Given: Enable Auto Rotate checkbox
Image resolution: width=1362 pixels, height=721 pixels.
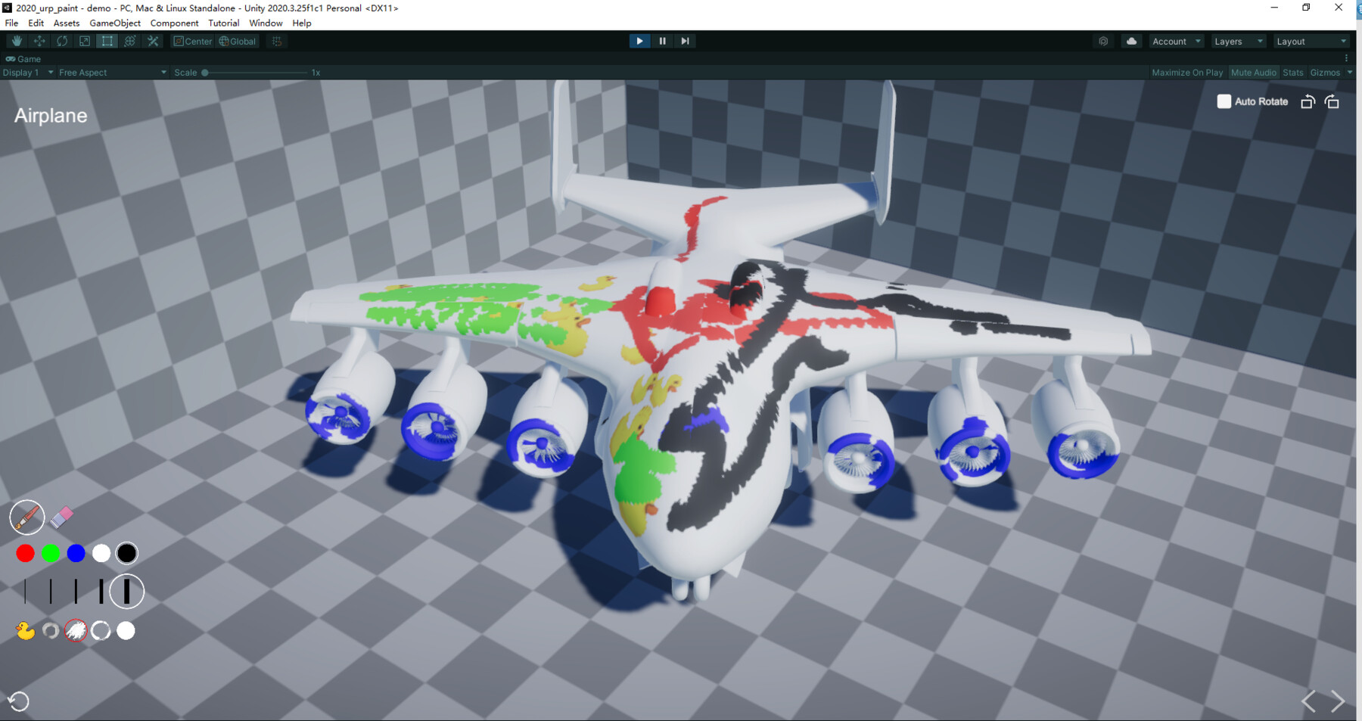Looking at the screenshot, I should point(1224,101).
